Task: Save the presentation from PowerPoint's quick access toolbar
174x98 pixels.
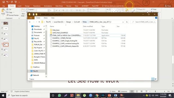Action: point(4,2)
